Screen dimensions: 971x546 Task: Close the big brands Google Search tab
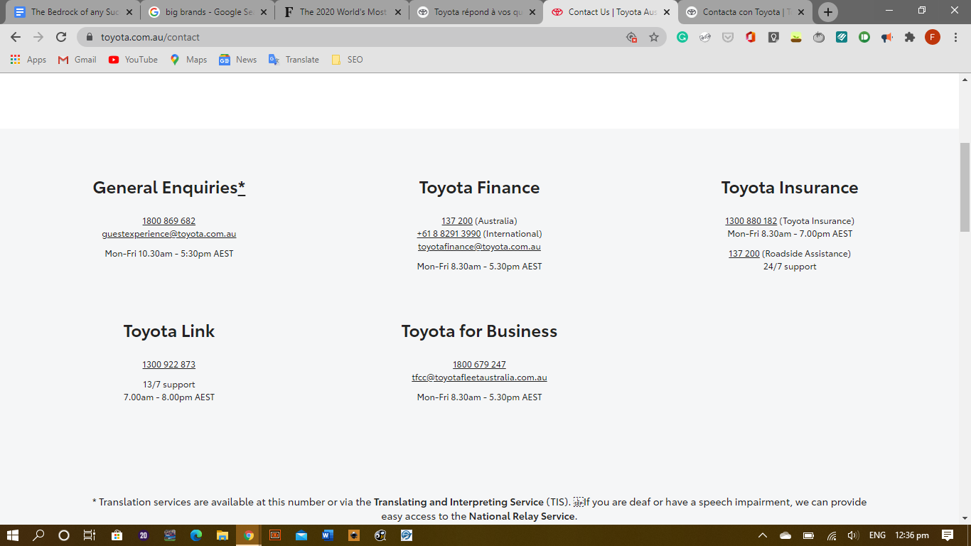tap(264, 12)
